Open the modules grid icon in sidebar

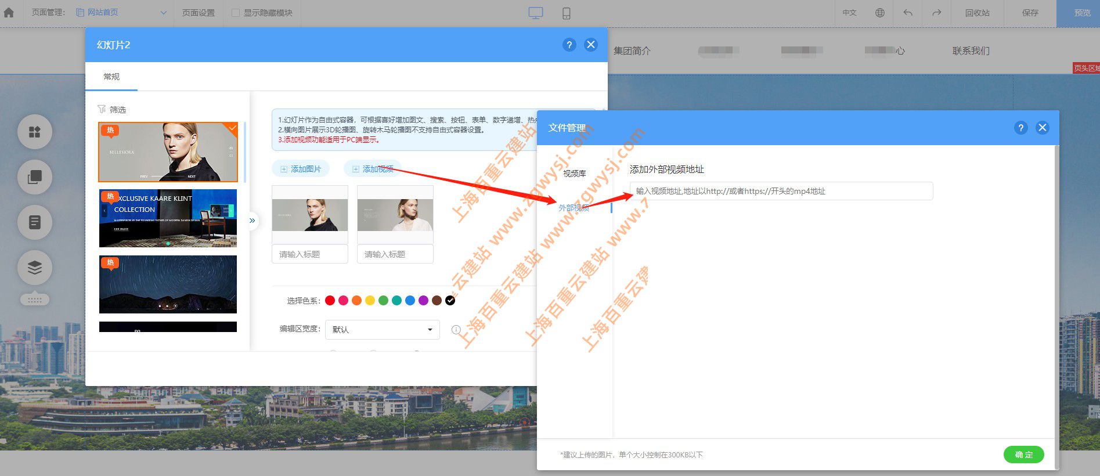coord(35,132)
